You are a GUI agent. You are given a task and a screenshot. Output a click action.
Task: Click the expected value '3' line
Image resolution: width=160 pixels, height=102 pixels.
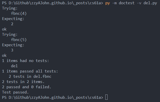12,50
